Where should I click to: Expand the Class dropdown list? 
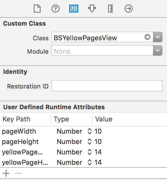click(x=158, y=37)
